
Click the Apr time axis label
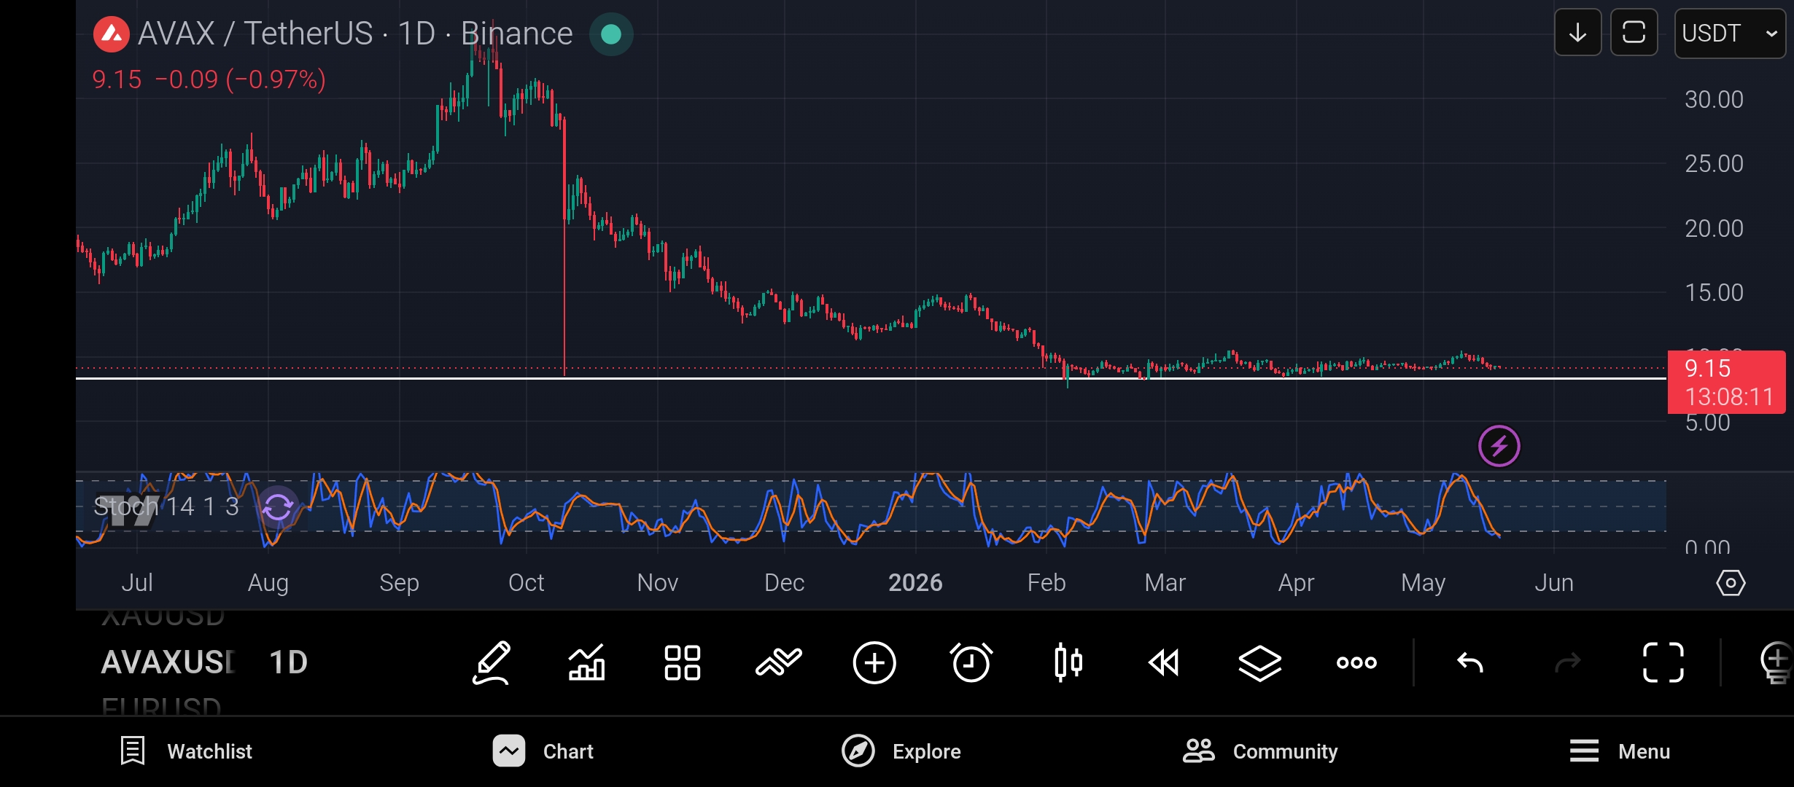(x=1297, y=583)
